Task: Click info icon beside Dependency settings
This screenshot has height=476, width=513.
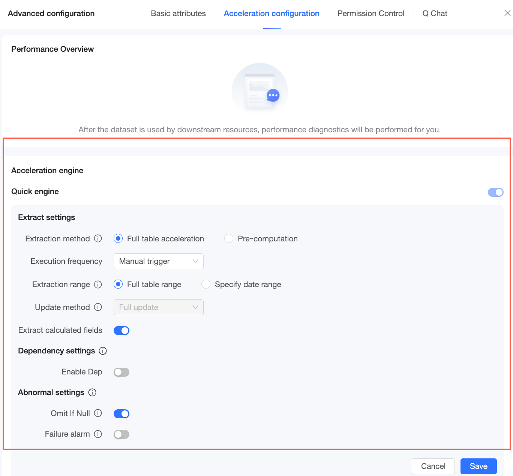Action: (x=103, y=351)
